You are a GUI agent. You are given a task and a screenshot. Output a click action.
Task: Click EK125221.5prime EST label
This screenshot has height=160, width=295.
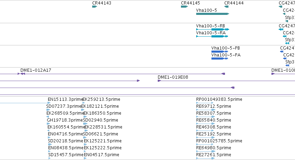103,141
